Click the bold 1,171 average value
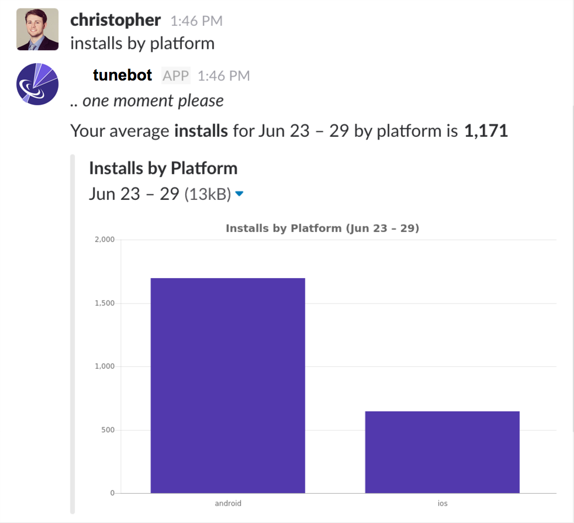This screenshot has height=523, width=574. pos(486,131)
